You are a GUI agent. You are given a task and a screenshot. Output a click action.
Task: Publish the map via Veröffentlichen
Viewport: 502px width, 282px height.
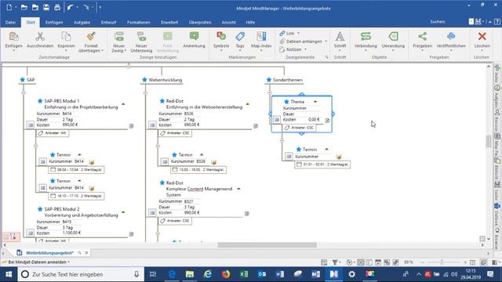[x=451, y=37]
